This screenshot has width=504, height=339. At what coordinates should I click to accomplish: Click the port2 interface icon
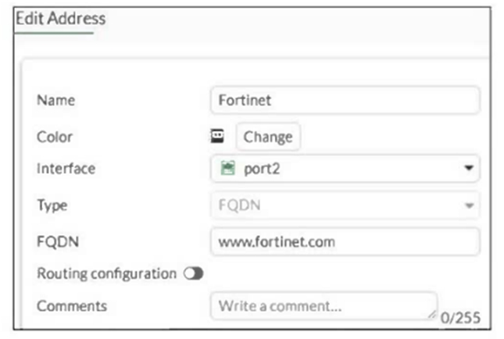coord(228,168)
